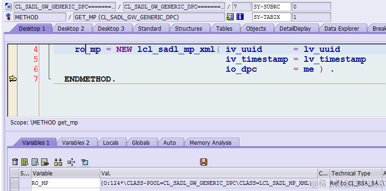Click the program source icon beside the first program field

(9, 7)
